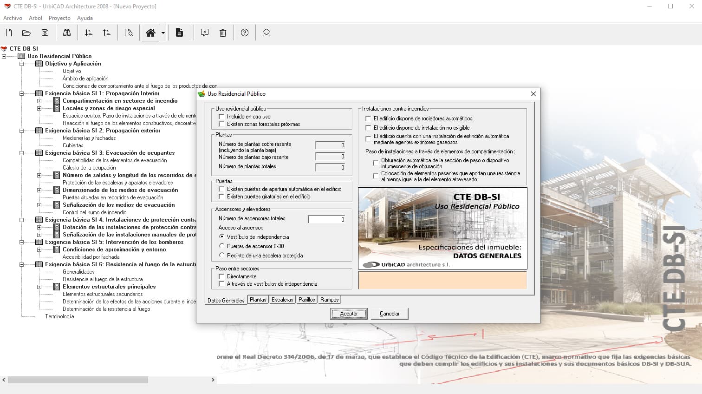Collapse the Uso Residencial Público root node

[4, 56]
